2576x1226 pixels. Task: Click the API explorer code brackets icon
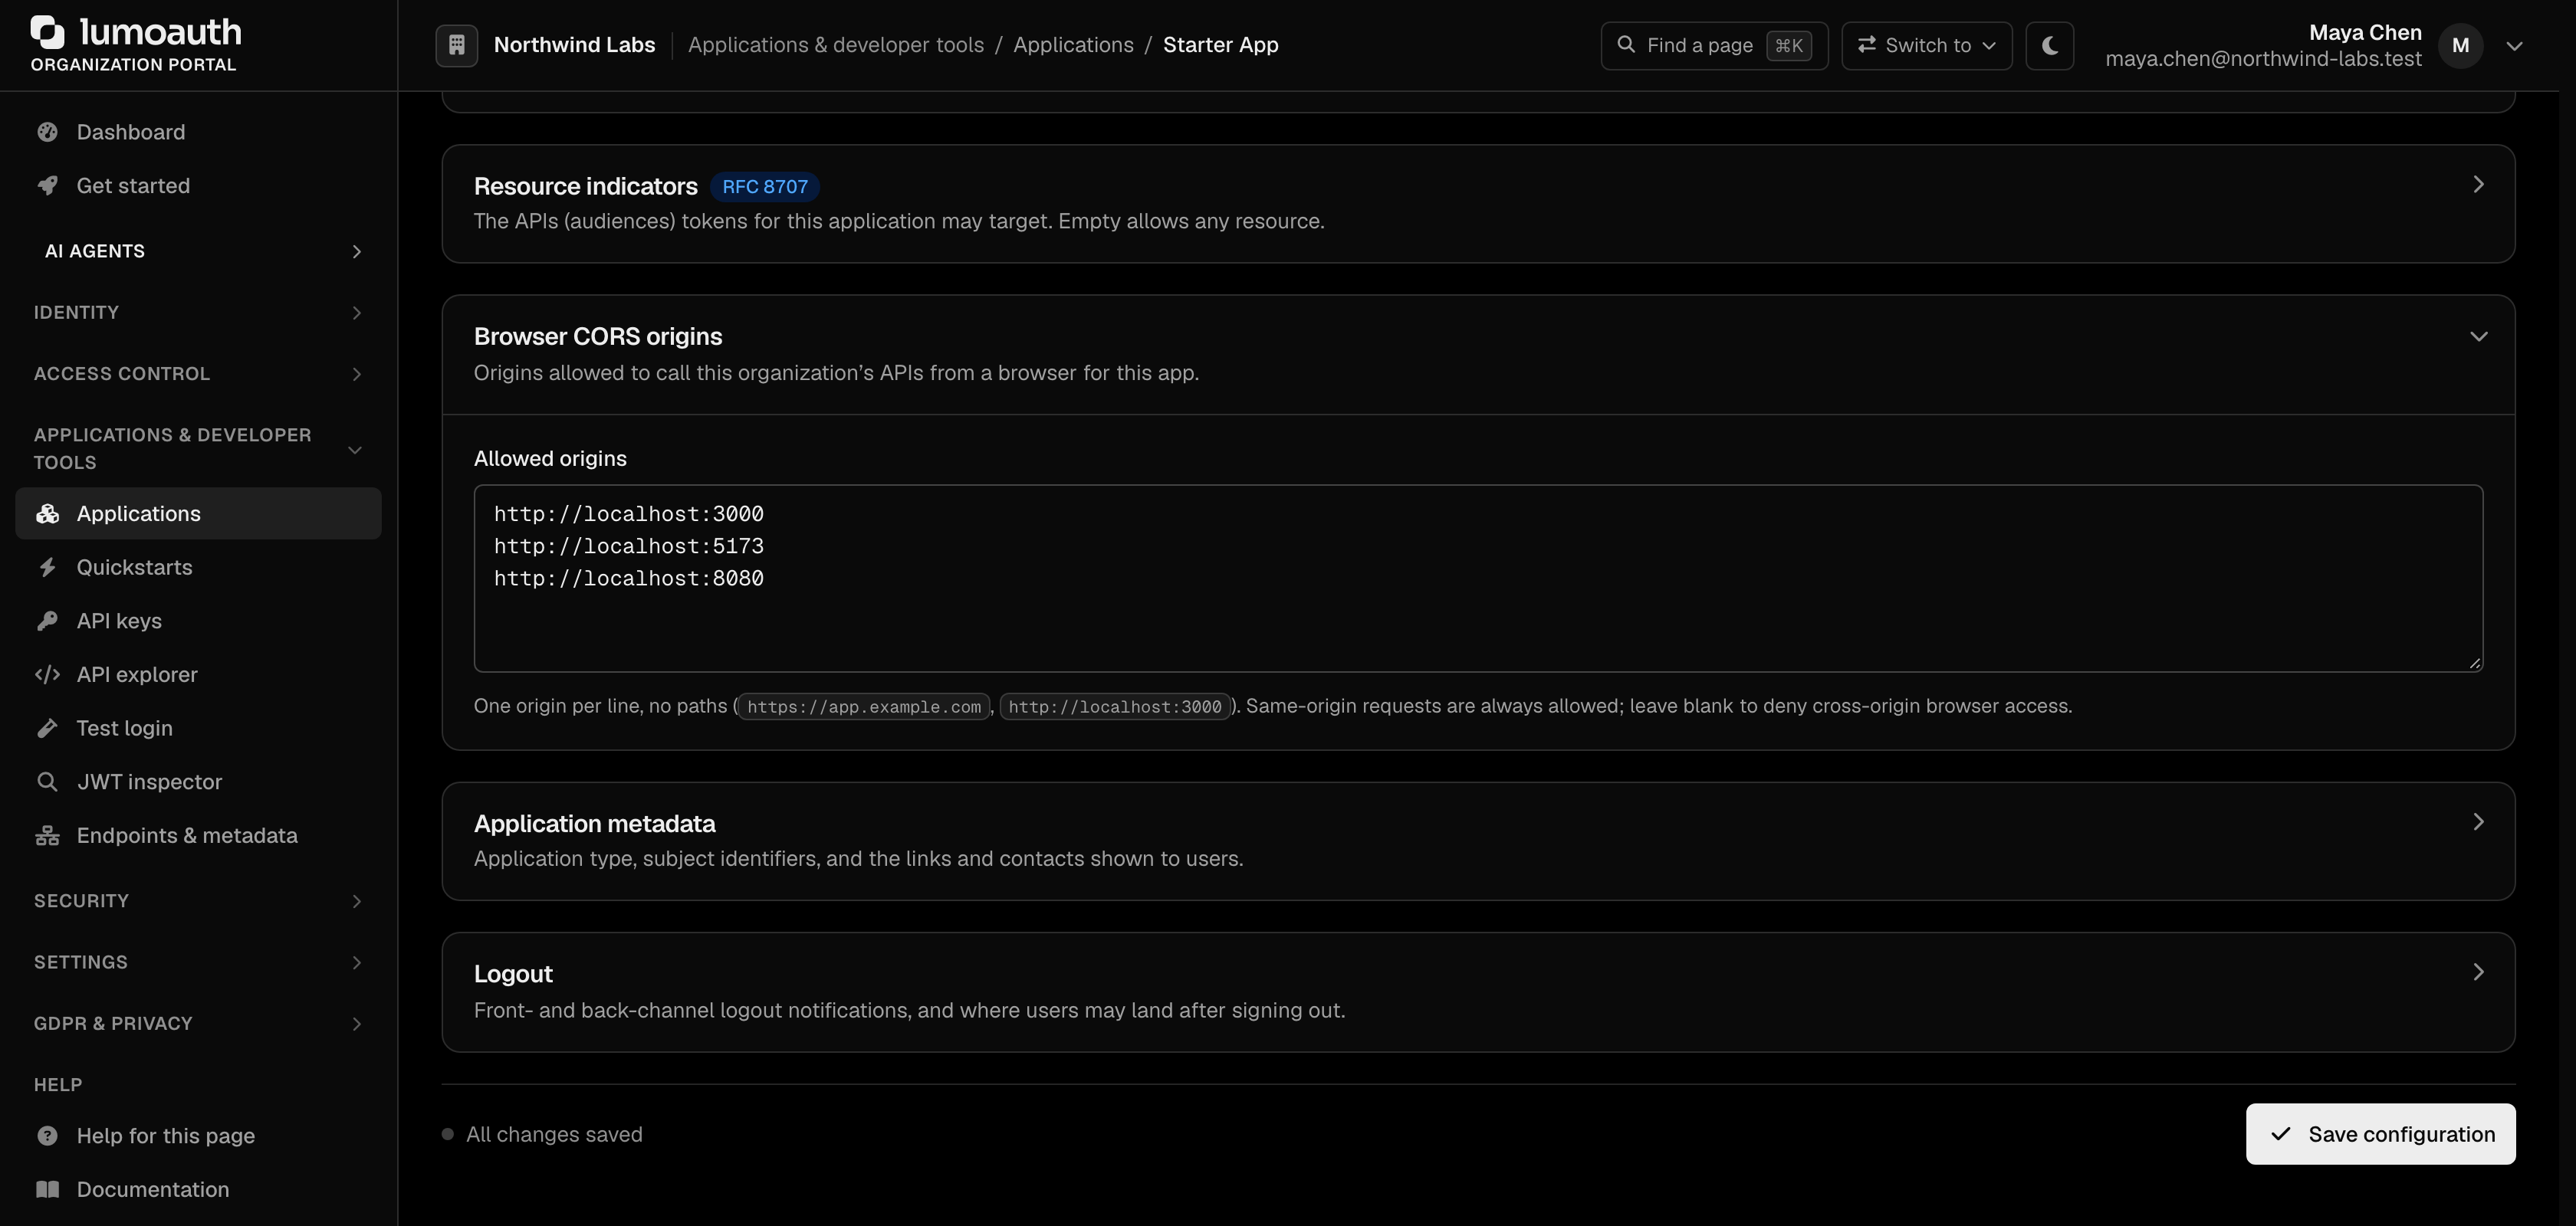(47, 674)
